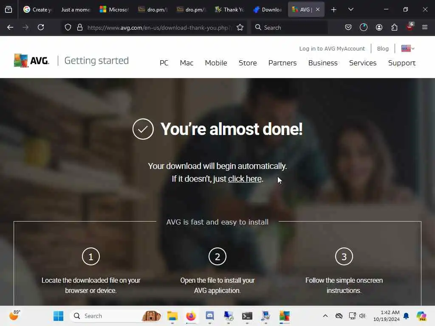Open the volume speaker tray icon
This screenshot has width=435, height=326.
[362, 316]
